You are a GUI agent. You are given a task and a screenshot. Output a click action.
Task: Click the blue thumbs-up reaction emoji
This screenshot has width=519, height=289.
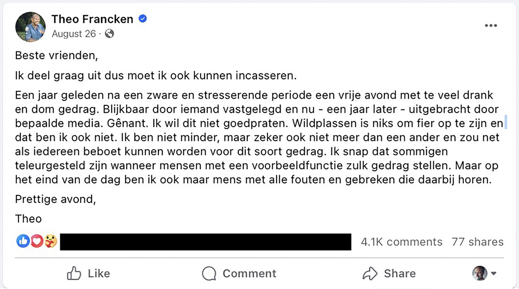23,241
